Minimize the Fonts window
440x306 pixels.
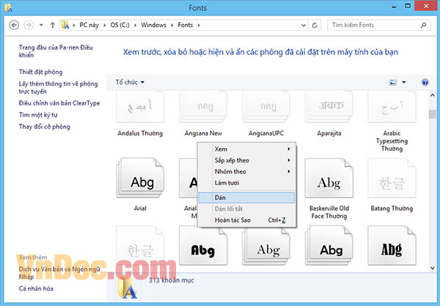pyautogui.click(x=394, y=6)
